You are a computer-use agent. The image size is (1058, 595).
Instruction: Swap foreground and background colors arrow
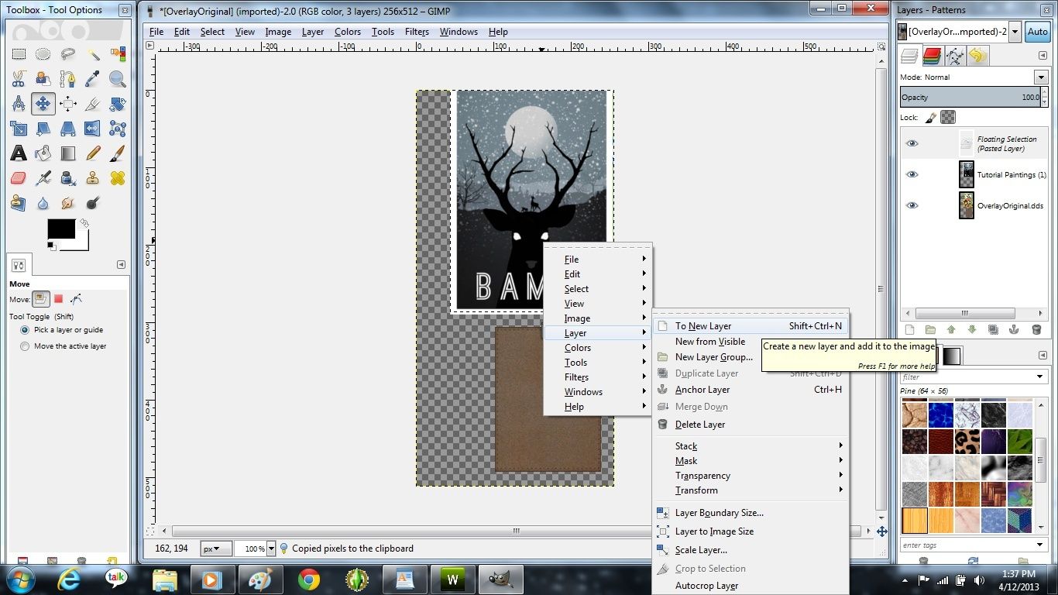pos(84,223)
